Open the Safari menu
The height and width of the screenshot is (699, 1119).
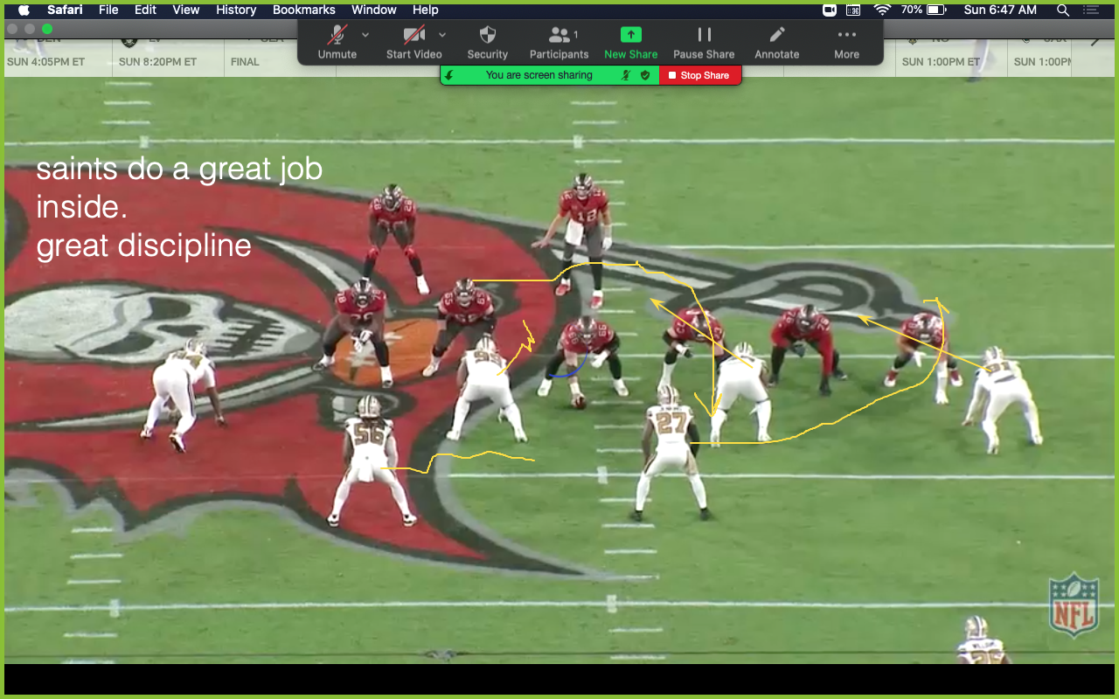(66, 10)
